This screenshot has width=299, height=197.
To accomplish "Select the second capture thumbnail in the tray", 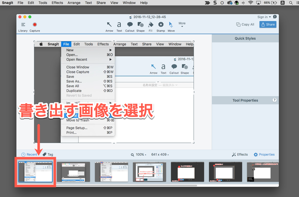I will [73, 172].
